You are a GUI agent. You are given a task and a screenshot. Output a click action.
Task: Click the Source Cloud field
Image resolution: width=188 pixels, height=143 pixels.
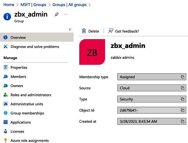click(x=152, y=88)
